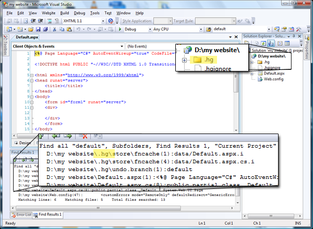Switch to the Error List tab
Screen dimensions: 313x229
coord(21,215)
